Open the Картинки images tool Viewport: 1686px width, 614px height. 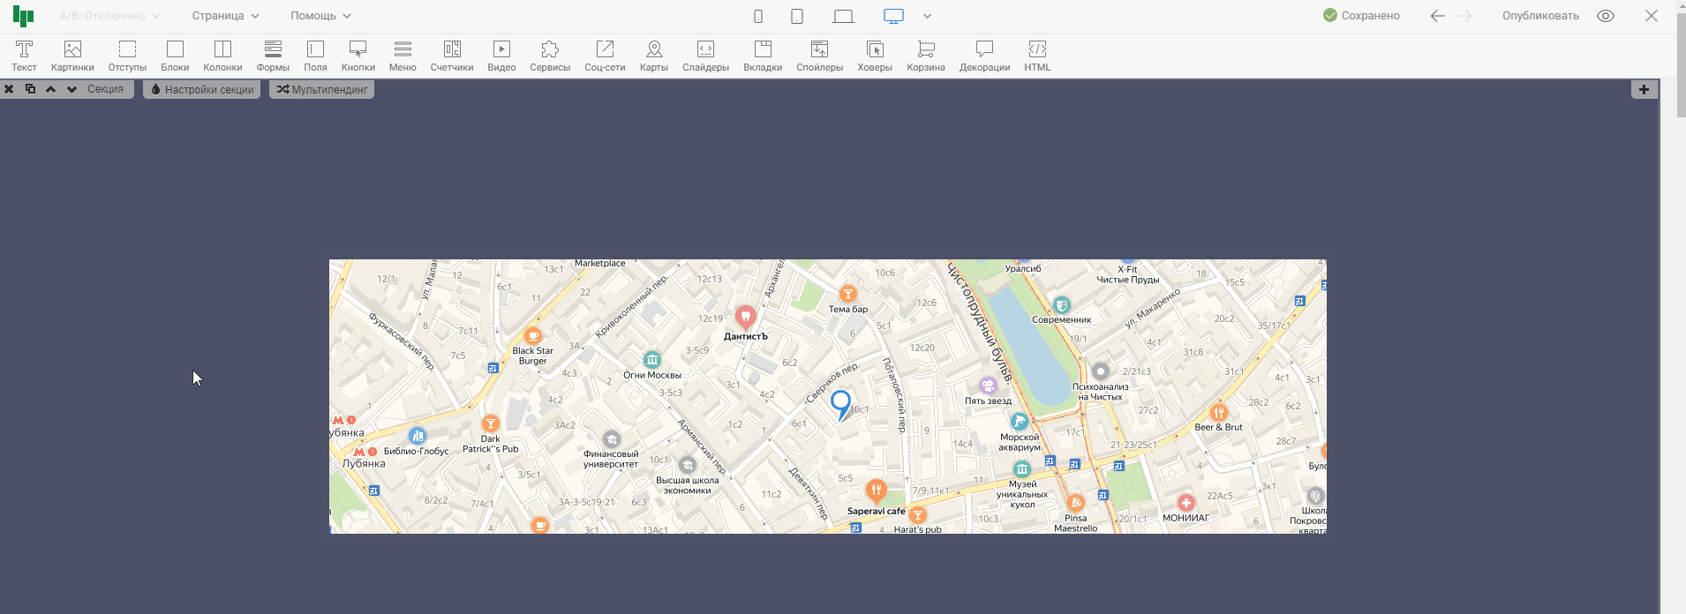point(72,56)
